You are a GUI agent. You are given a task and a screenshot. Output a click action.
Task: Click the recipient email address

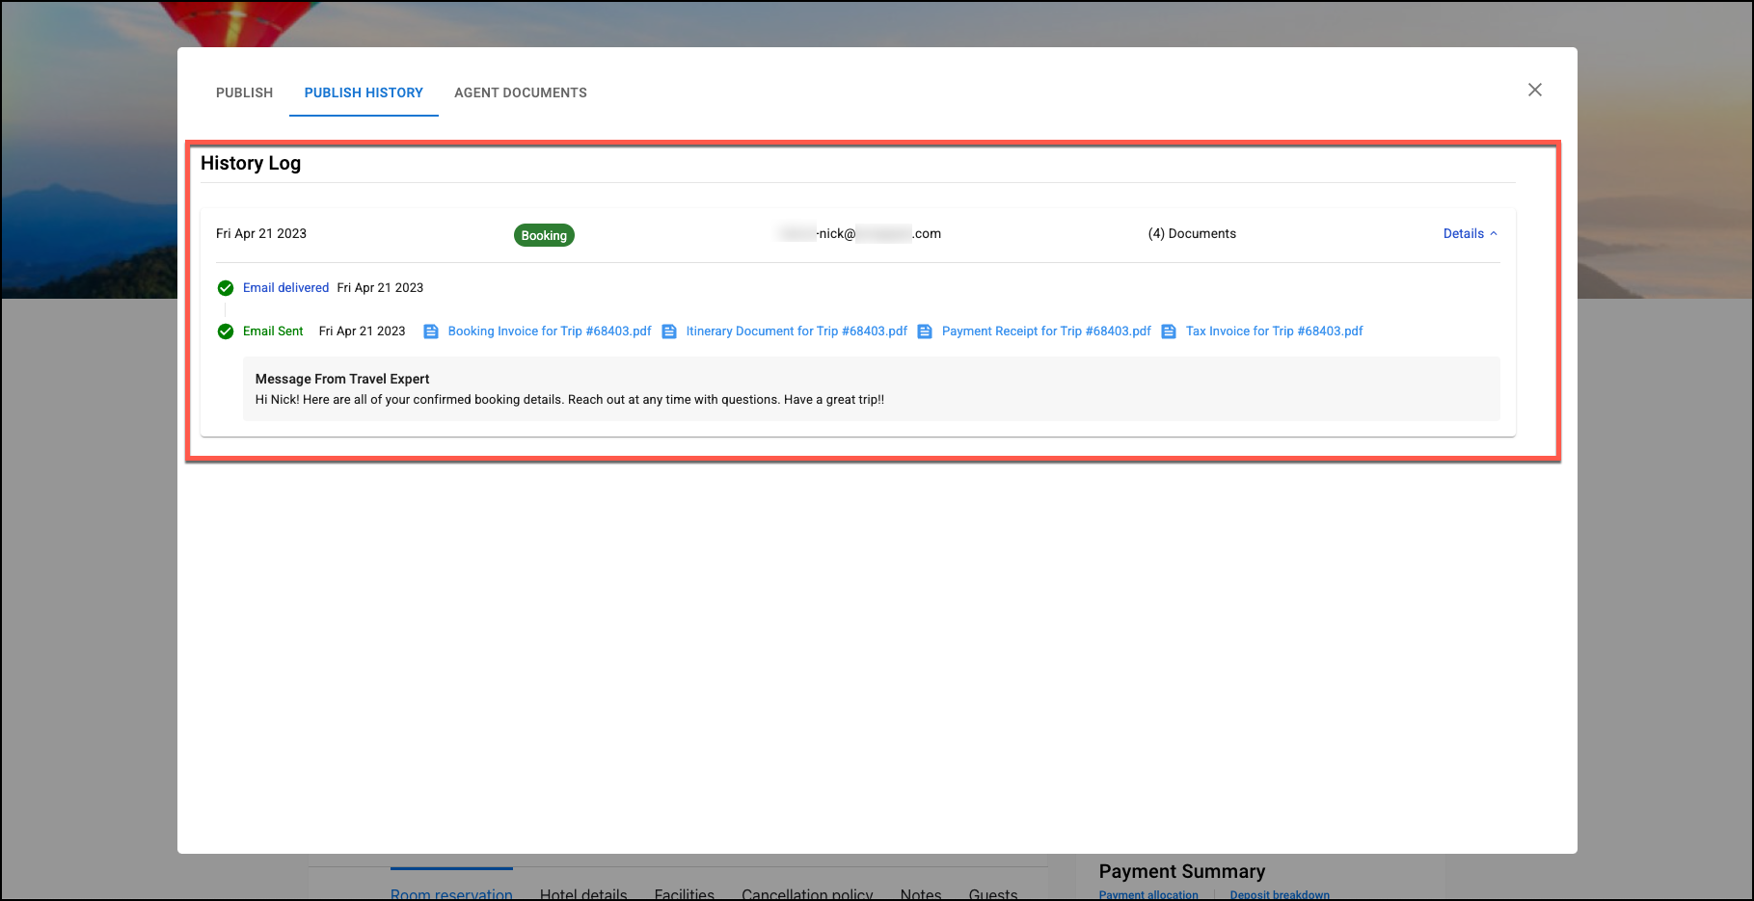click(x=860, y=233)
